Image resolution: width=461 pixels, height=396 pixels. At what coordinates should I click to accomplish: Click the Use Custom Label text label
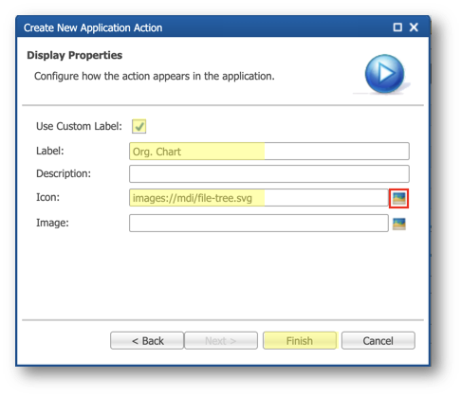79,126
